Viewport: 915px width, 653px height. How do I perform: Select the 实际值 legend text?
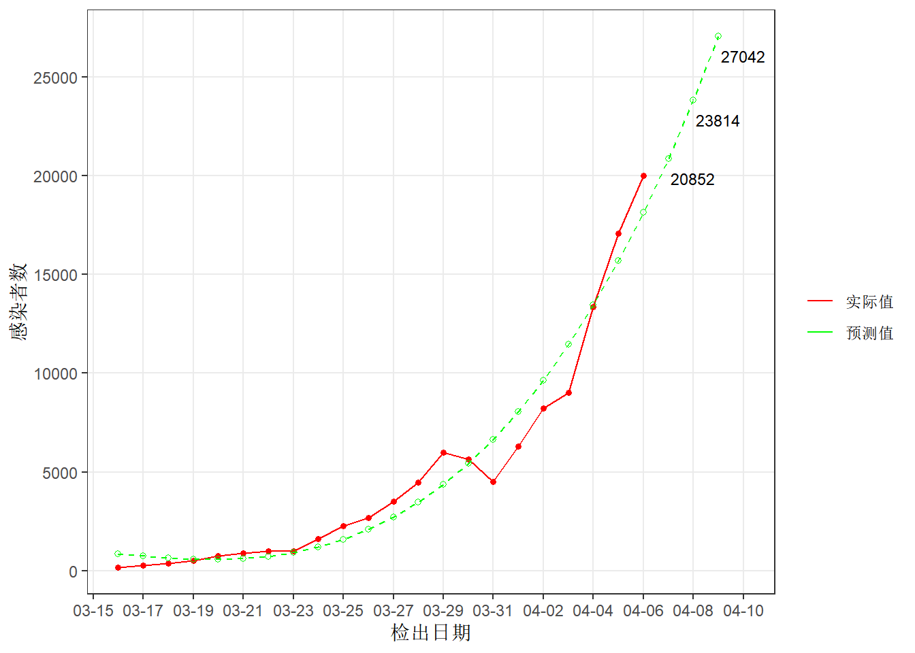tap(869, 301)
